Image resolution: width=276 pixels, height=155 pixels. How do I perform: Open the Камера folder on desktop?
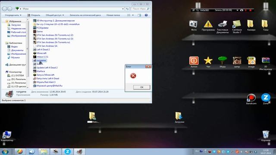click(251, 25)
